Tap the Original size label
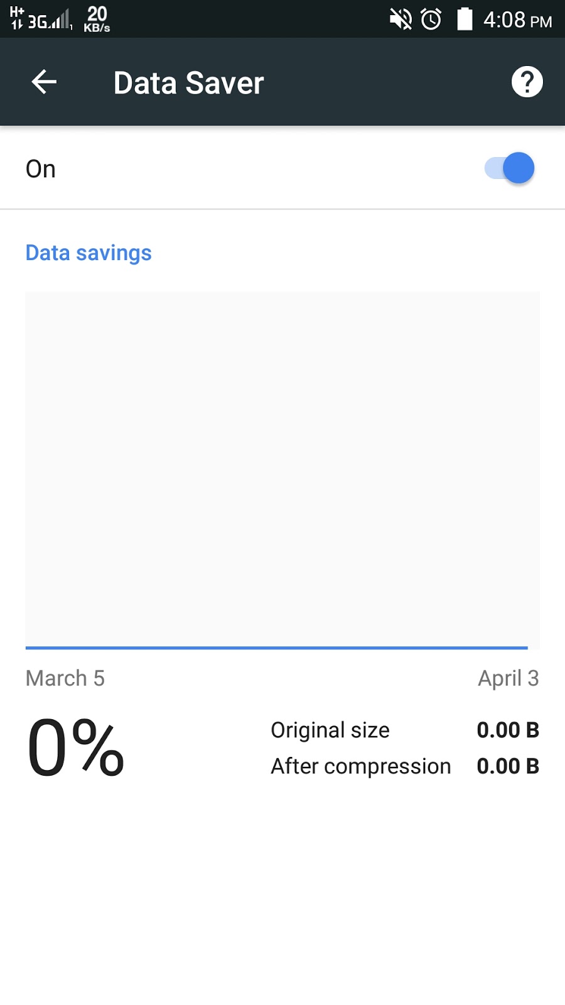The width and height of the screenshot is (565, 1005). [x=330, y=730]
